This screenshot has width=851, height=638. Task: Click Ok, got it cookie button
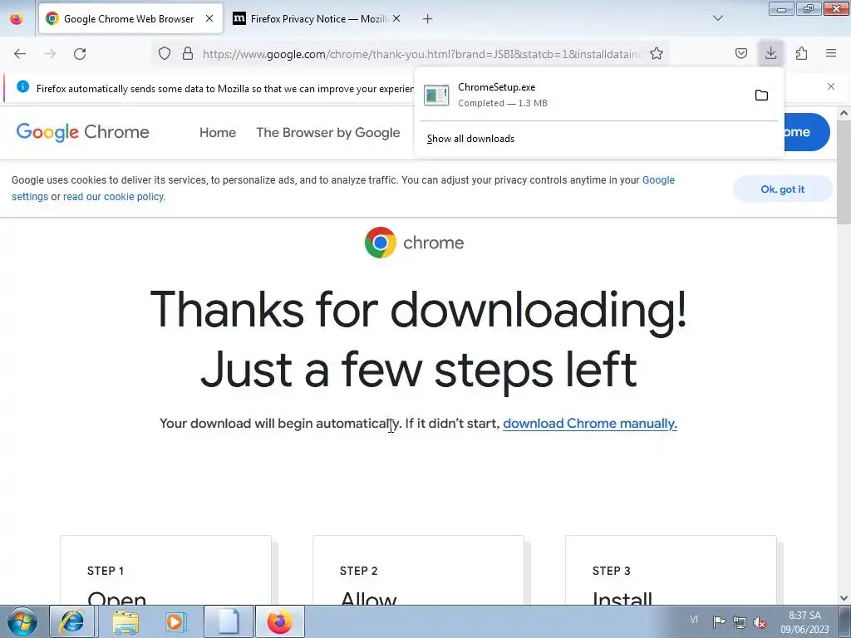[x=783, y=189]
